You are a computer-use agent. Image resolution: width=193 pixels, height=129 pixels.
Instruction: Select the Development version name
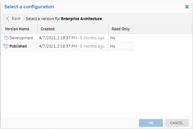[x=21, y=38]
